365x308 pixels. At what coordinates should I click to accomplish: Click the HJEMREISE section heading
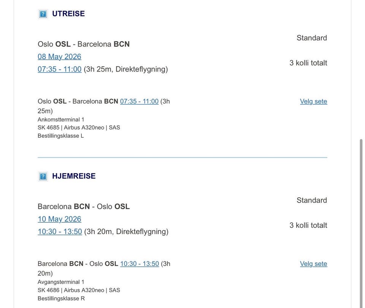point(74,176)
